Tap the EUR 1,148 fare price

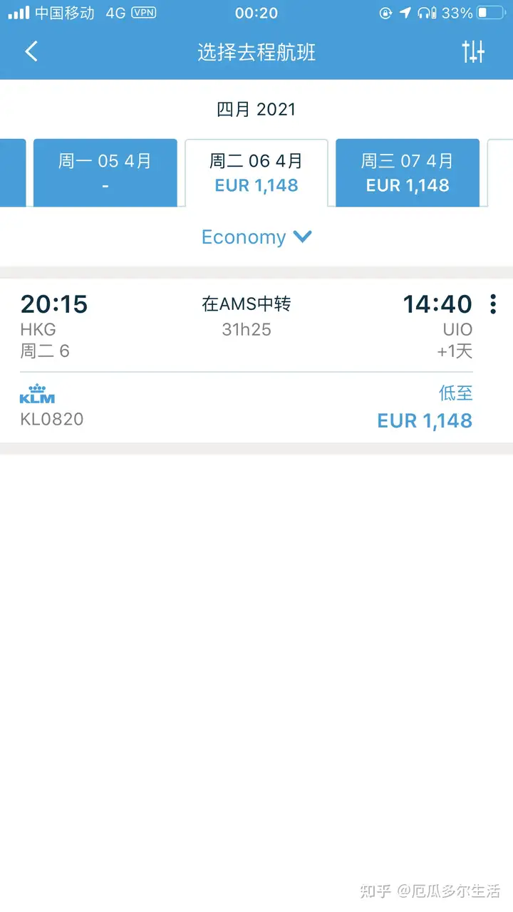[x=425, y=421]
